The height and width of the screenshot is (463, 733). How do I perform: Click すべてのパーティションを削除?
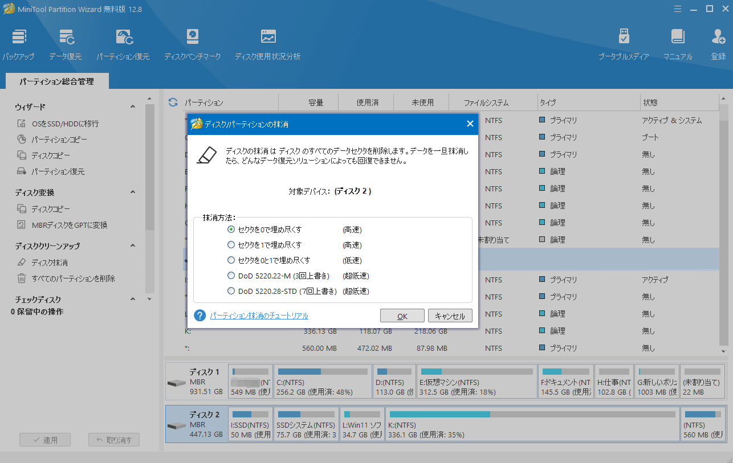(73, 278)
